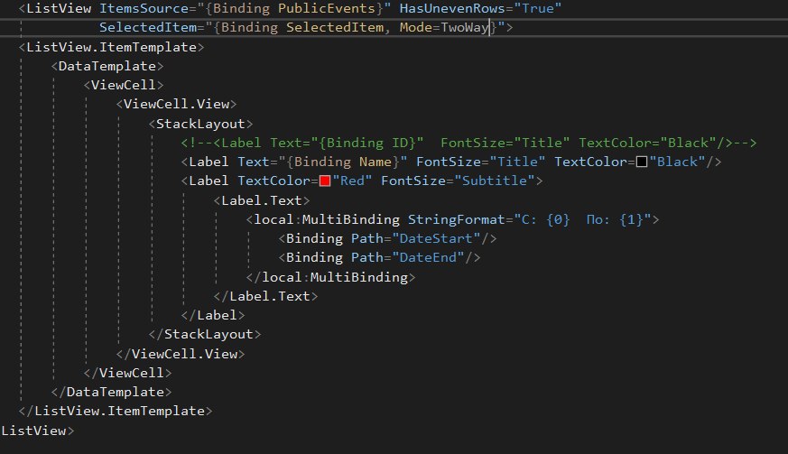Viewport: 788px width, 454px height.
Task: Click the HasUnevenRows attribute name
Action: [x=452, y=8]
